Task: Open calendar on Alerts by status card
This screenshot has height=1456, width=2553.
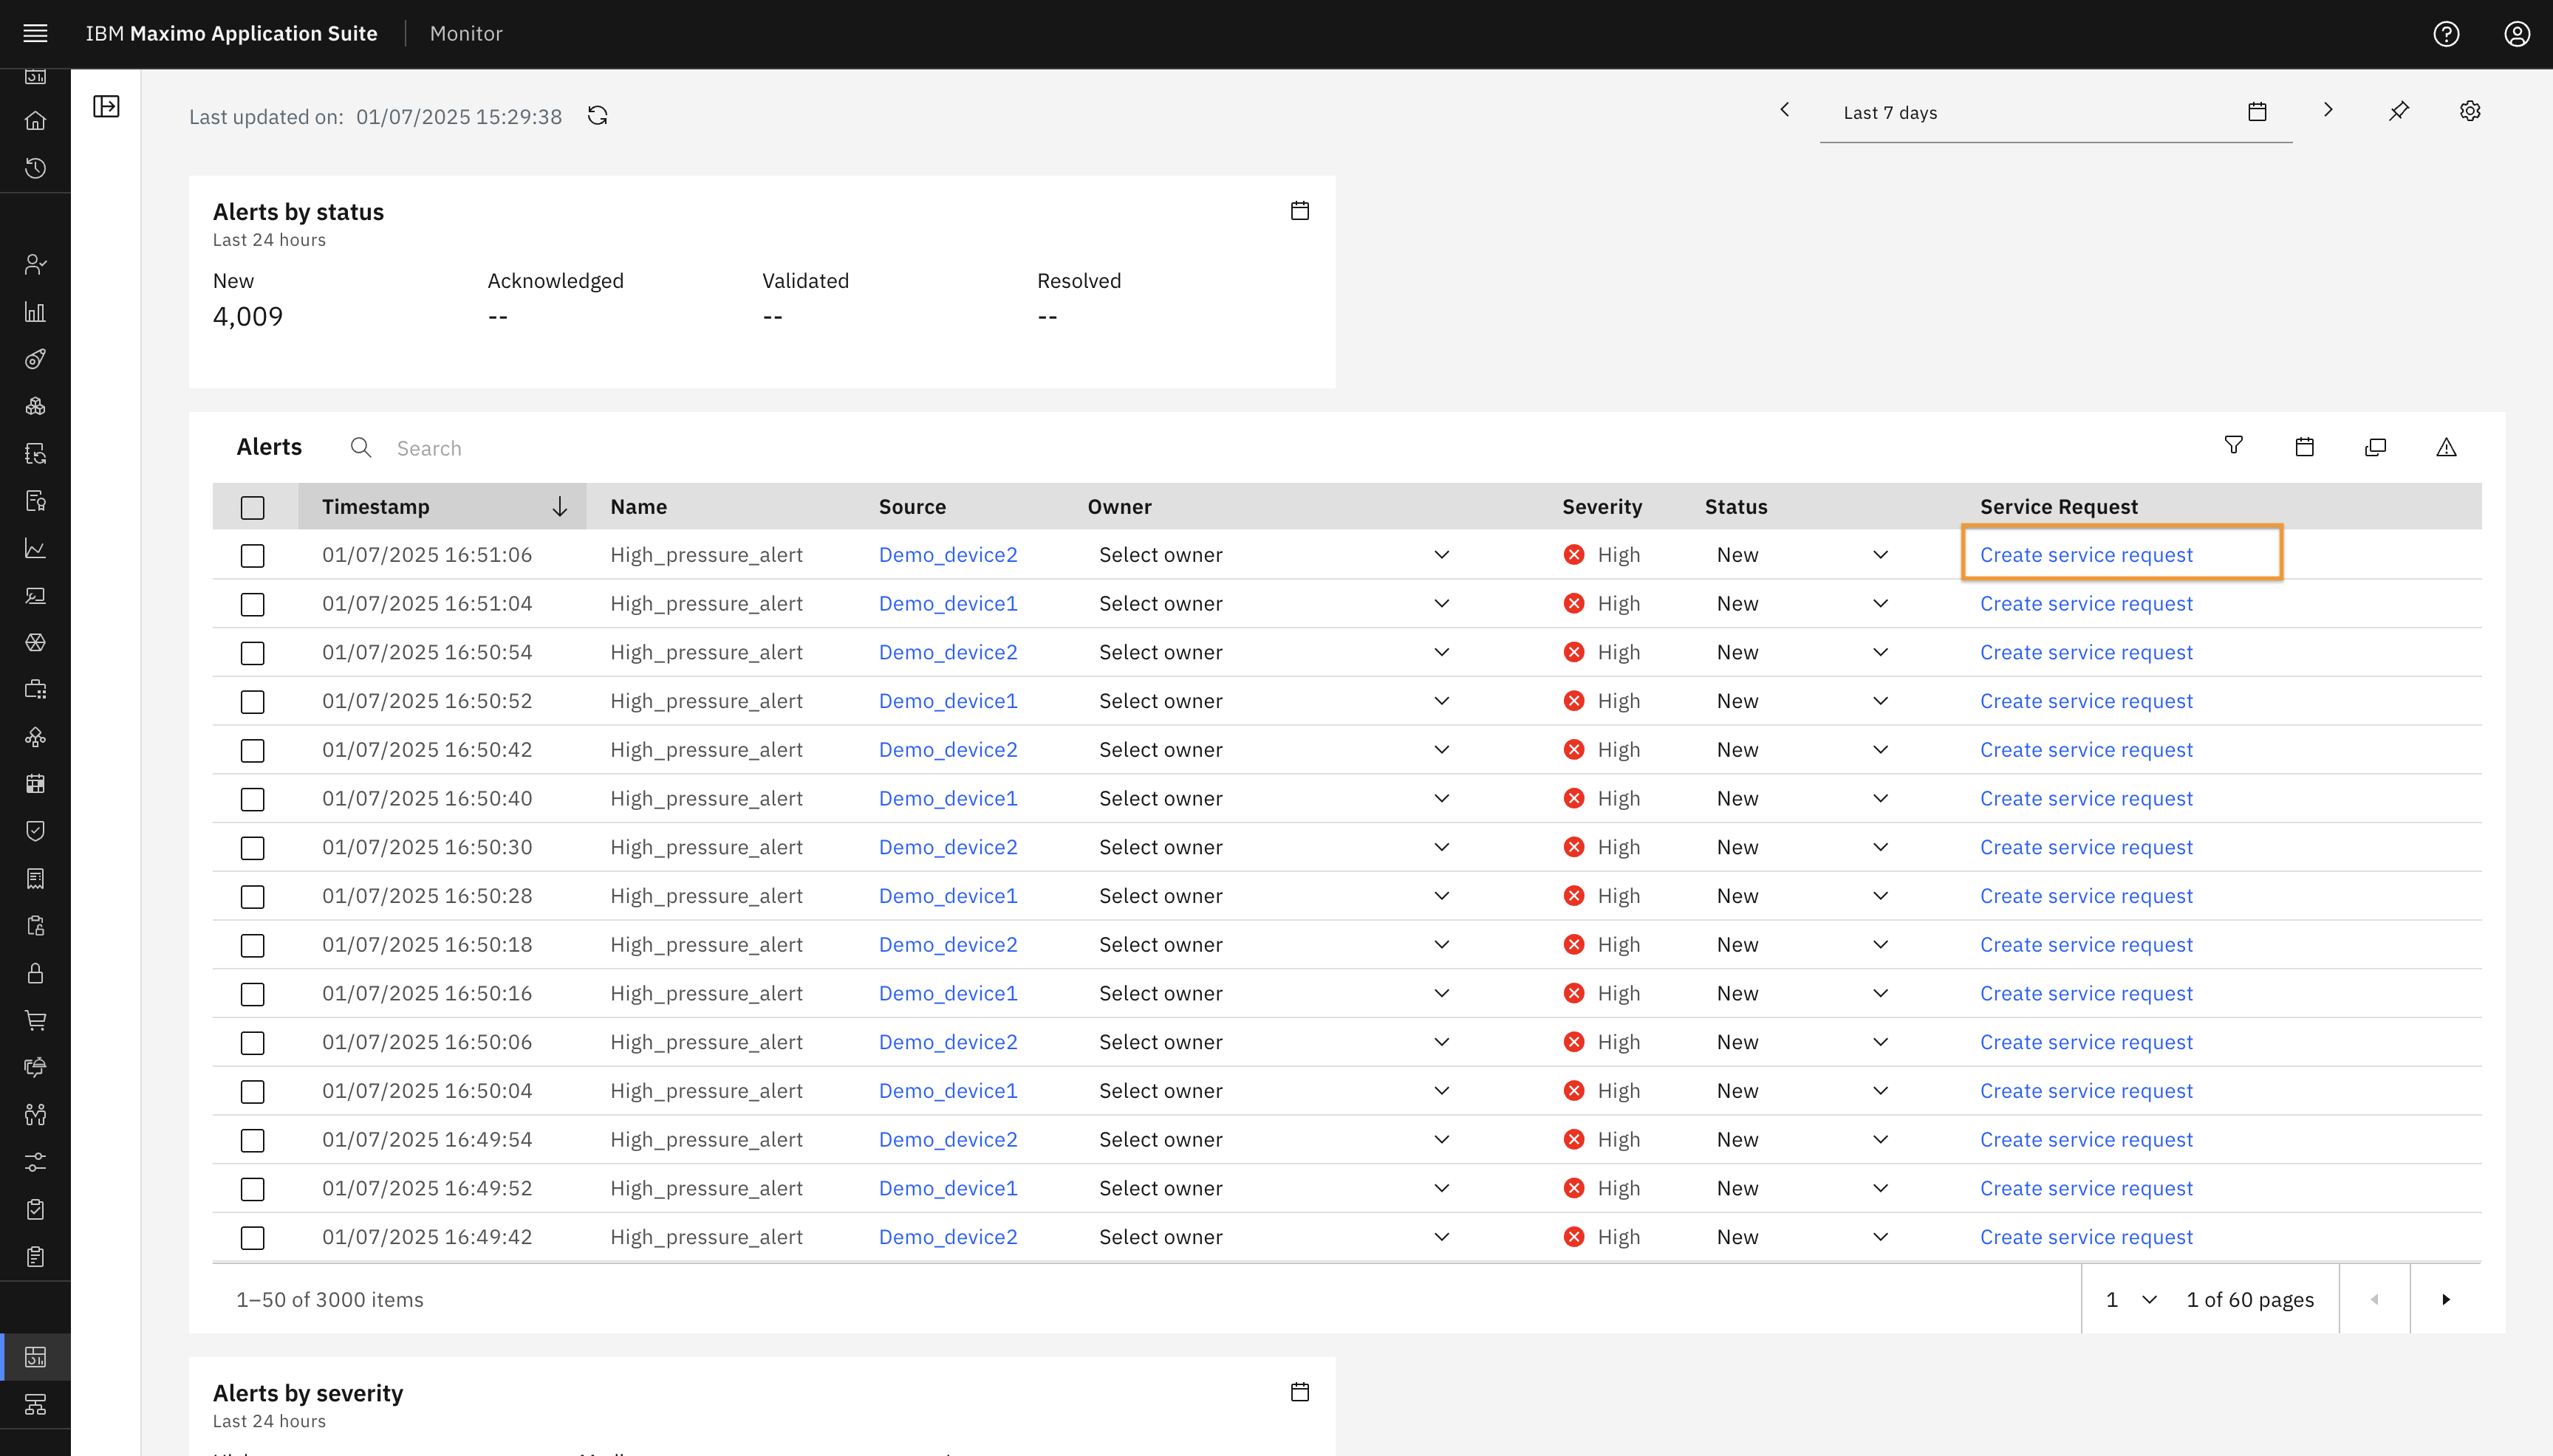Action: (1299, 211)
